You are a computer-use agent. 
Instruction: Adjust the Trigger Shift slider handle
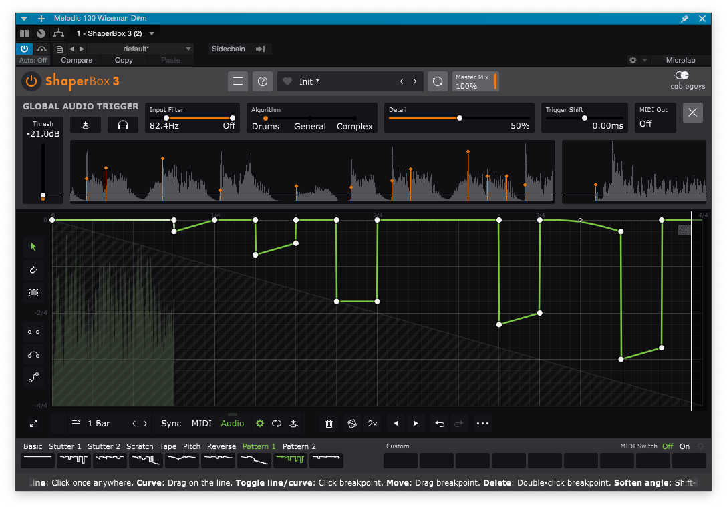(x=584, y=118)
